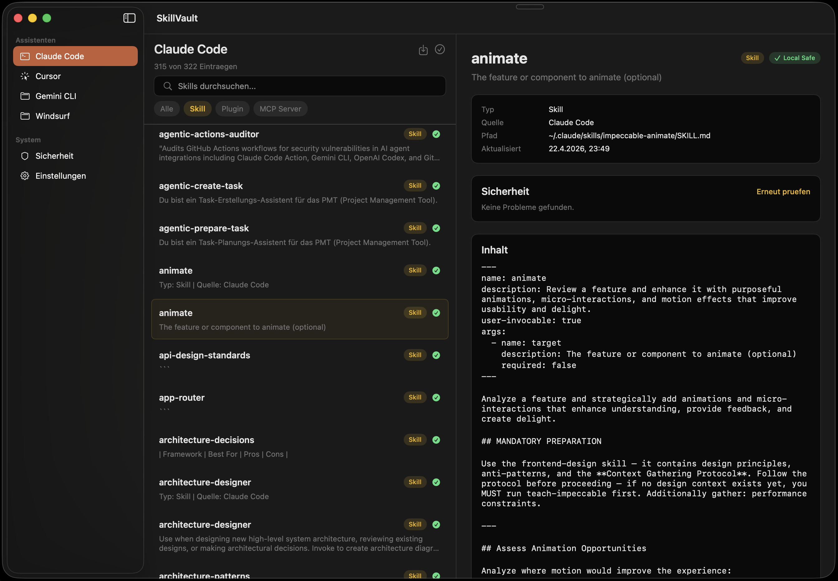Toggle the sidebar with the panel icon
The image size is (838, 581).
[129, 17]
